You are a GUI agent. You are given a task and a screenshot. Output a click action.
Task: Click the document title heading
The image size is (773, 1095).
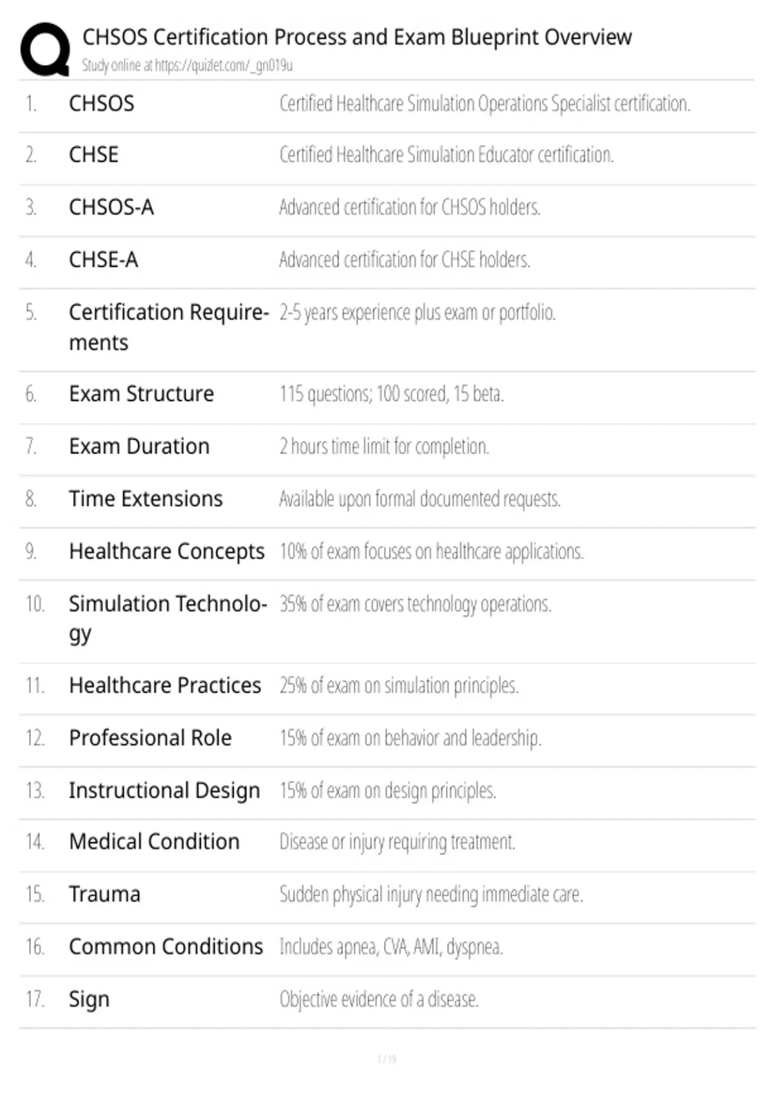tap(357, 37)
